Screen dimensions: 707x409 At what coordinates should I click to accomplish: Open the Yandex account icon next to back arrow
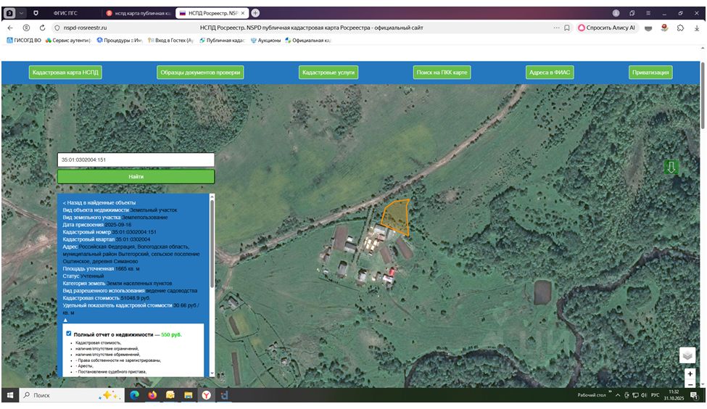click(26, 28)
